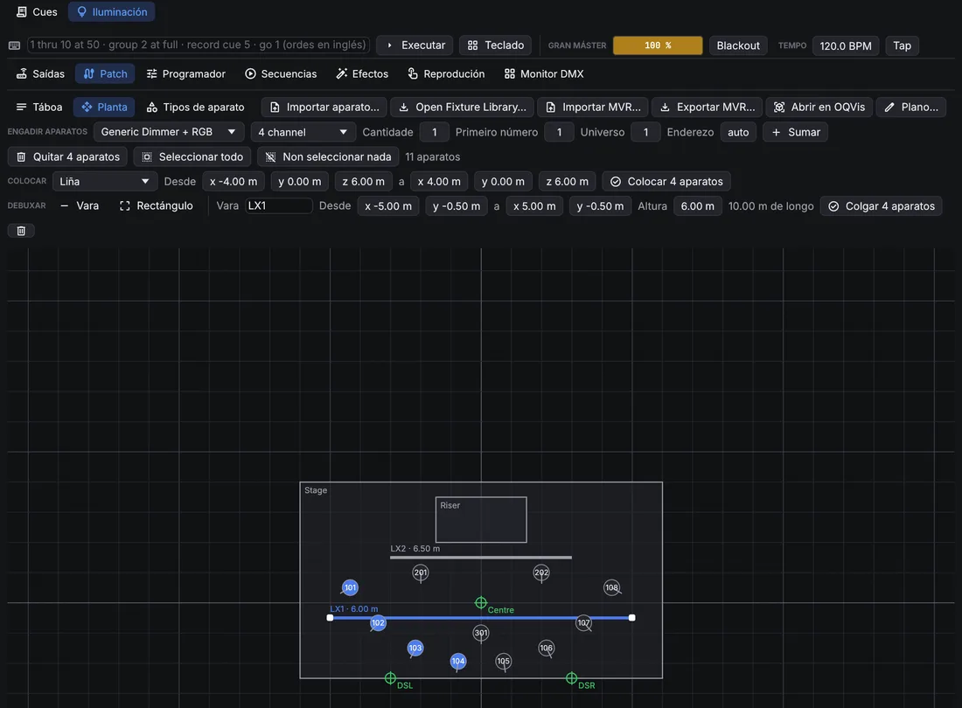The width and height of the screenshot is (962, 708).
Task: Click the Centre reference marker
Action: pos(481,603)
